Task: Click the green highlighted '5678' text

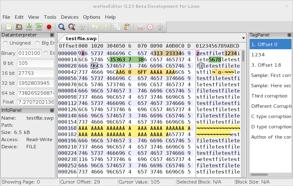Action: pos(215,60)
